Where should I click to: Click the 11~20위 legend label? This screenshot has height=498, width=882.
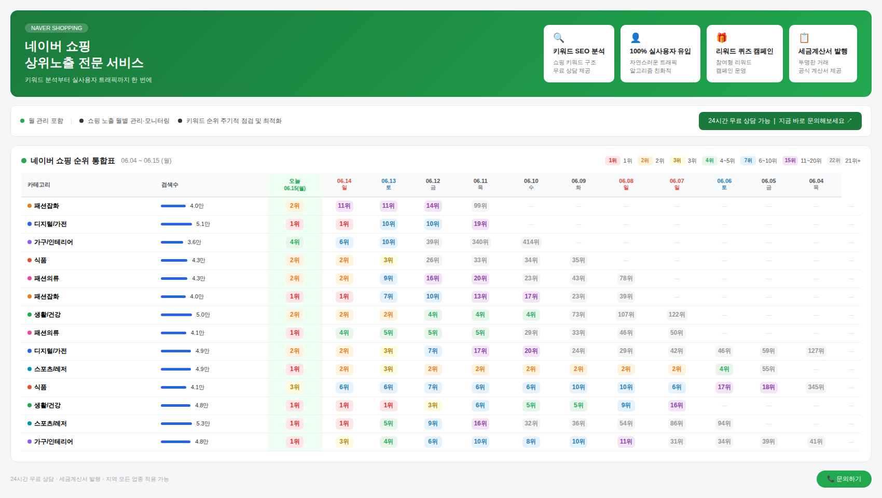pyautogui.click(x=811, y=161)
